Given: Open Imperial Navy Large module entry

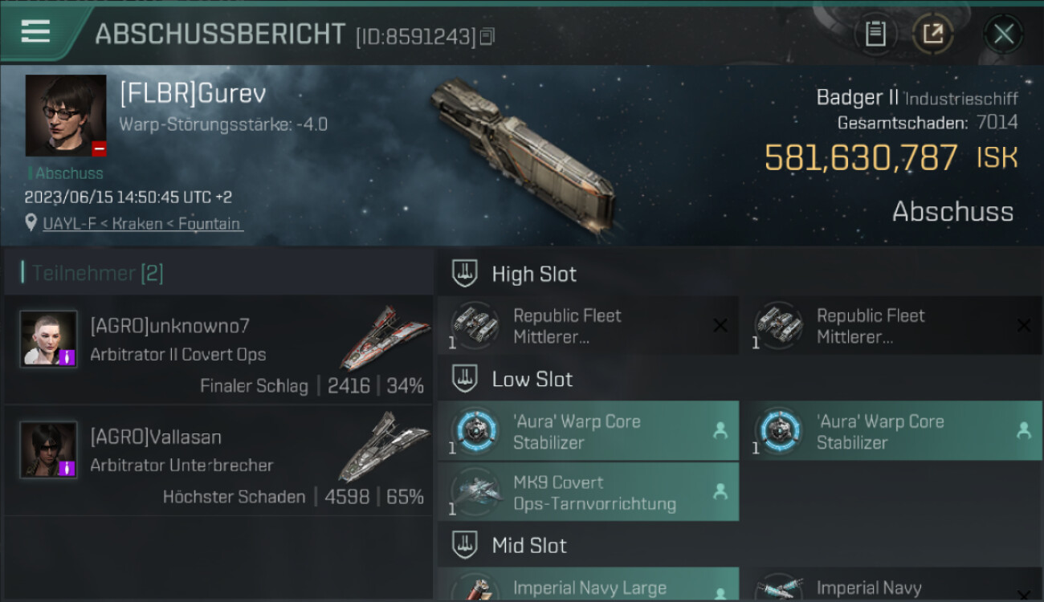Looking at the screenshot, I should [x=588, y=584].
